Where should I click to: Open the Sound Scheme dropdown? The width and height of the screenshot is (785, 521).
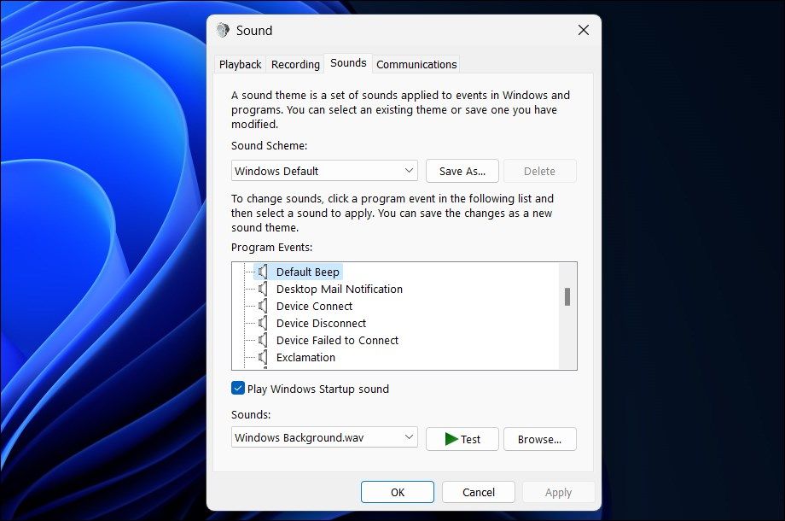[x=324, y=170]
